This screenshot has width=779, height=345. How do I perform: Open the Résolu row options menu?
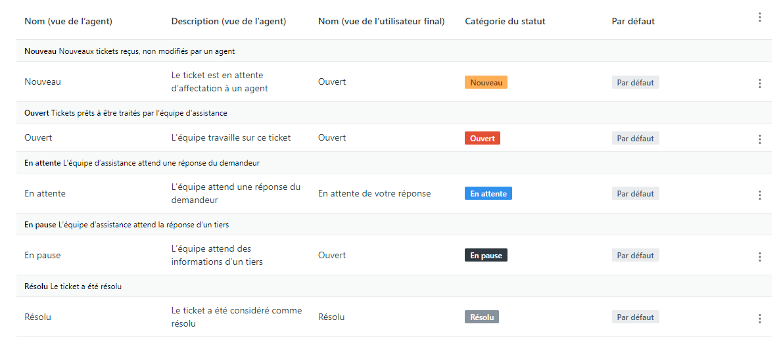coord(759,319)
